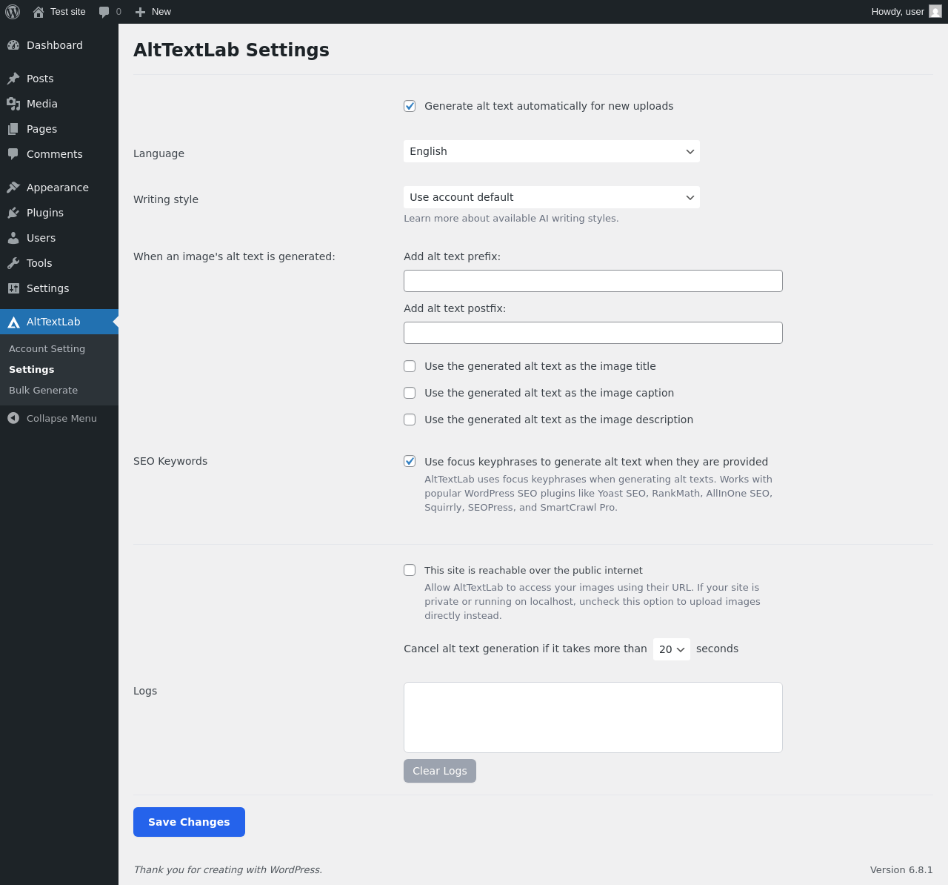
Task: Open the Language dropdown
Action: pos(552,151)
